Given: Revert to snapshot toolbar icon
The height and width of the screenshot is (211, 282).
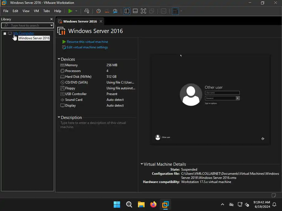Looking at the screenshot, I should (x=107, y=11).
